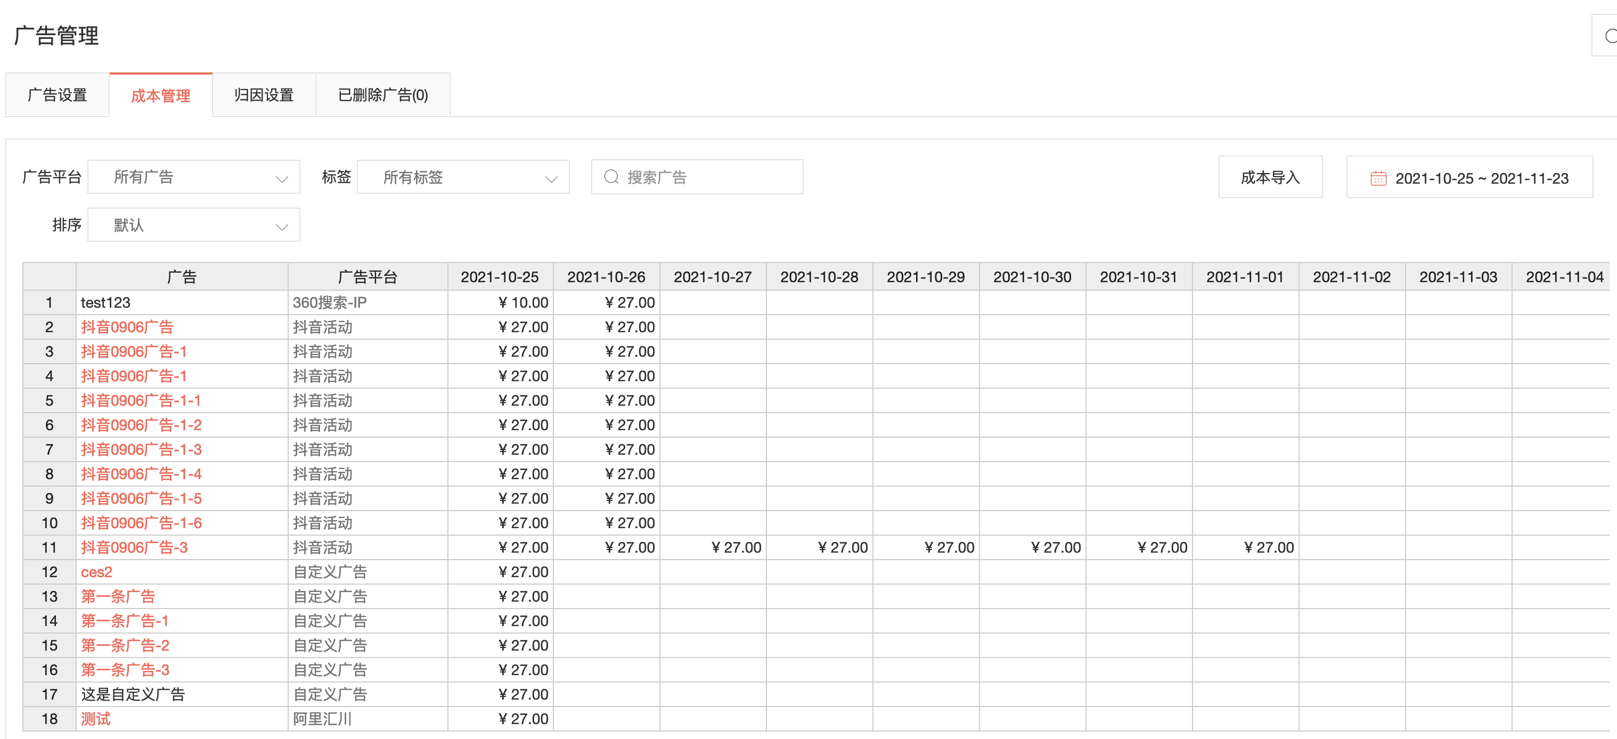1617x739 pixels.
Task: Open the 抖音0906广告-1-4 ad link
Action: [x=141, y=474]
